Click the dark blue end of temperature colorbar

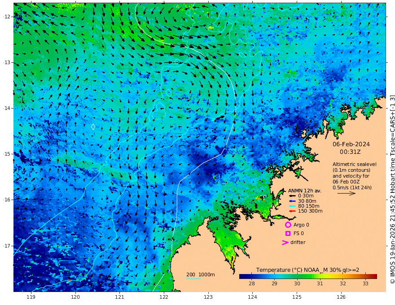click(x=242, y=276)
